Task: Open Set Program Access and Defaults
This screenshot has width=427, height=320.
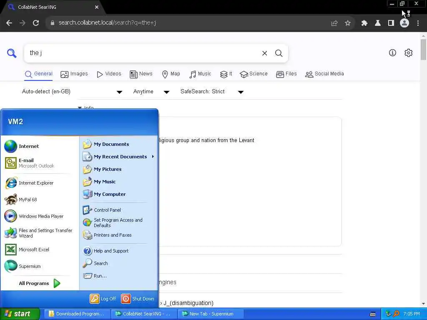Action: pos(119,222)
